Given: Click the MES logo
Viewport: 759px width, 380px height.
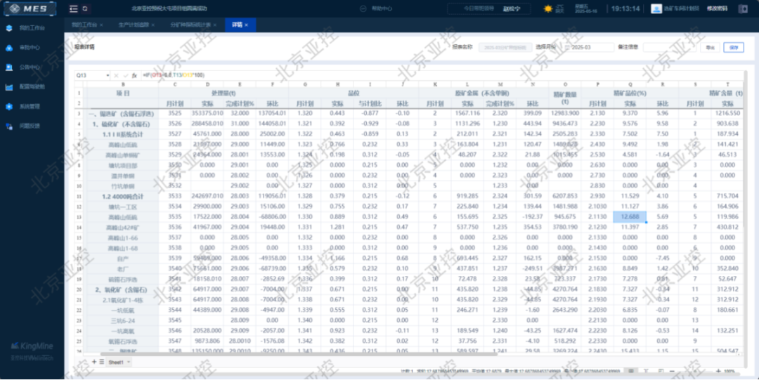Looking at the screenshot, I should [x=30, y=8].
